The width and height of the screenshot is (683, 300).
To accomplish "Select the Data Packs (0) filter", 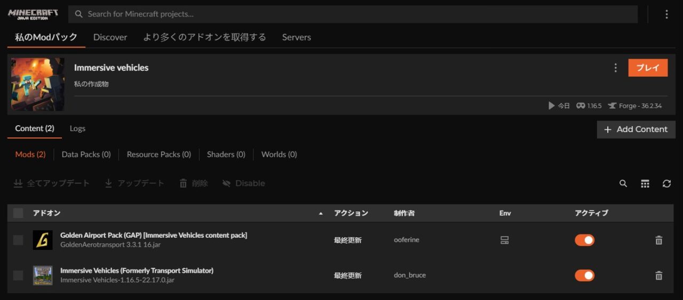I will pos(86,155).
